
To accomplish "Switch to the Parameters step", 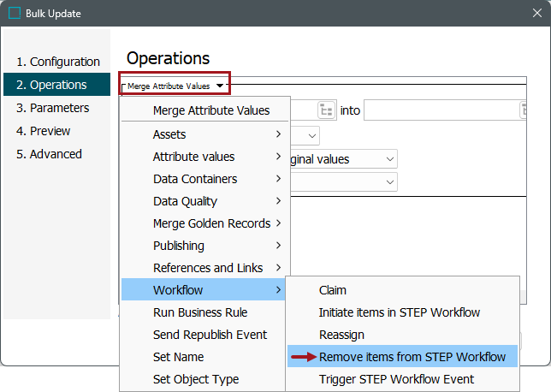I will tap(52, 108).
